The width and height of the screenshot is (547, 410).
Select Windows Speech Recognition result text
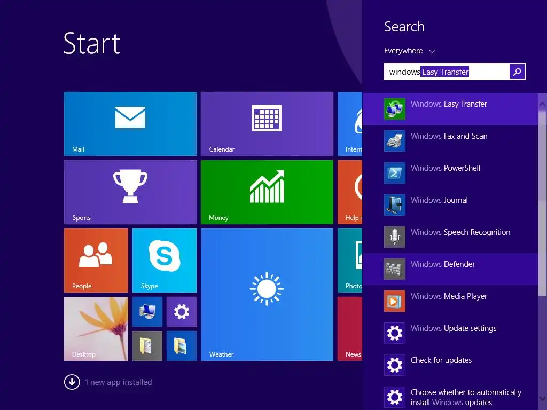[460, 232]
